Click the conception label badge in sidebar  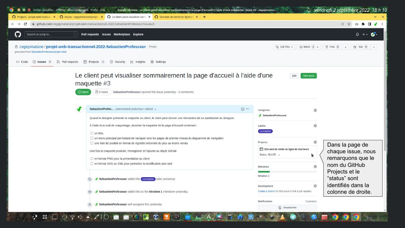pyautogui.click(x=265, y=131)
